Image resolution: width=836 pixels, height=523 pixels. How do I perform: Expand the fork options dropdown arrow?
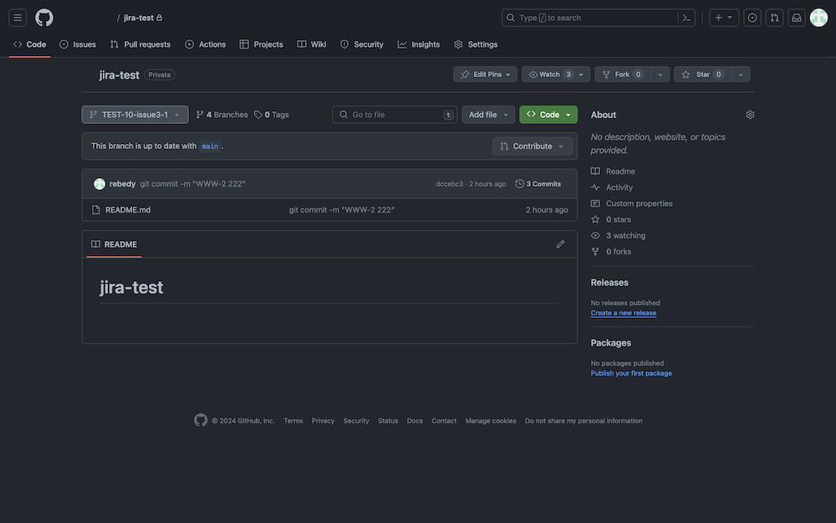coord(660,74)
